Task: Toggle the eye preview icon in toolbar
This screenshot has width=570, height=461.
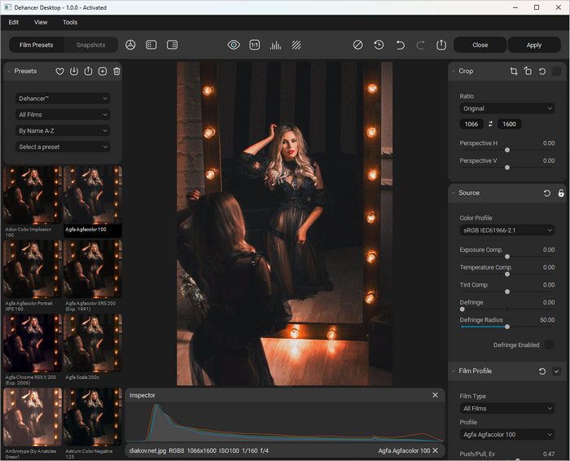Action: point(234,45)
